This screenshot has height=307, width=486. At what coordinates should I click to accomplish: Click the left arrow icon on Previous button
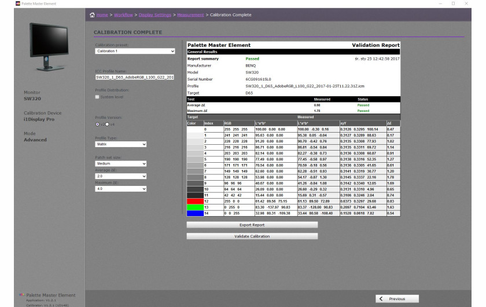coord(381,299)
